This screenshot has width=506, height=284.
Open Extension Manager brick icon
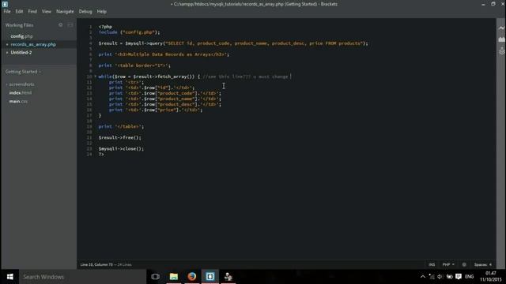(501, 39)
